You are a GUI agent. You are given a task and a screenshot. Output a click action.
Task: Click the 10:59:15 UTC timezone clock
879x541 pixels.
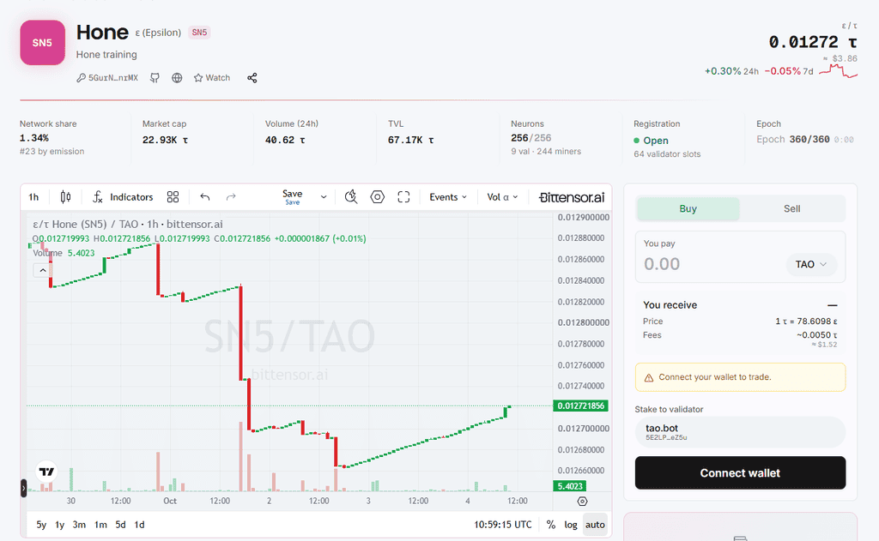click(x=503, y=525)
